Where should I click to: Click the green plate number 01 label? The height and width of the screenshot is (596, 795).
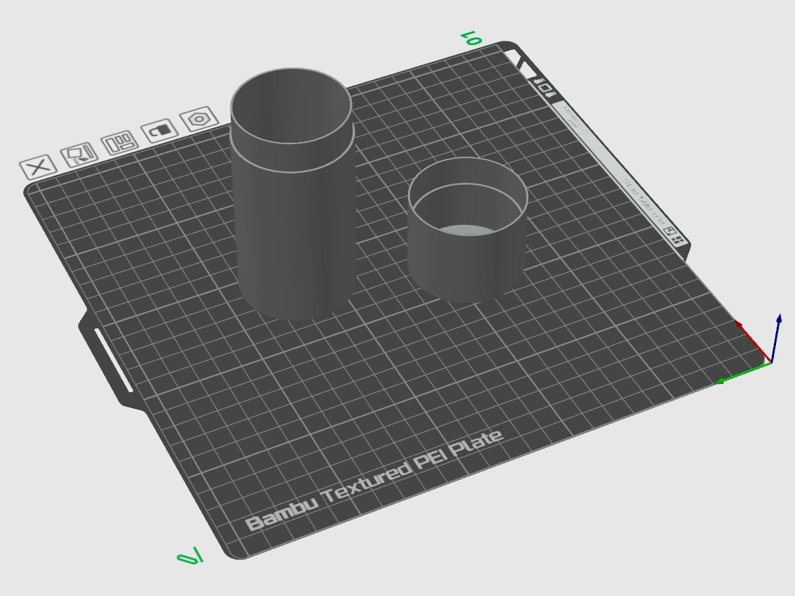click(471, 39)
